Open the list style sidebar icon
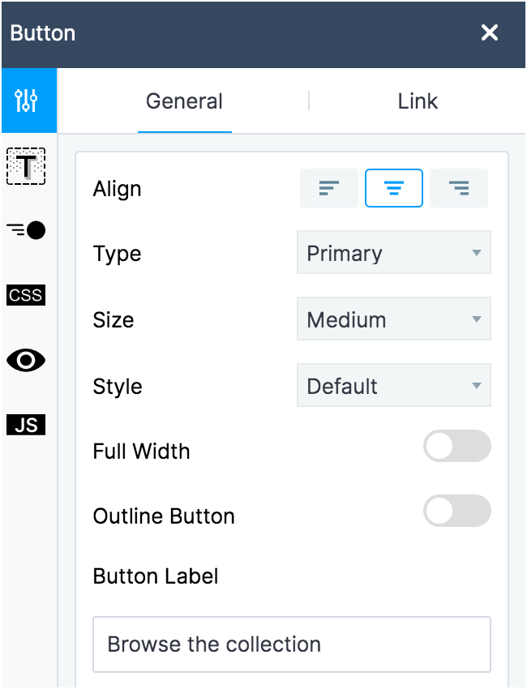This screenshot has width=527, height=689. pyautogui.click(x=27, y=230)
